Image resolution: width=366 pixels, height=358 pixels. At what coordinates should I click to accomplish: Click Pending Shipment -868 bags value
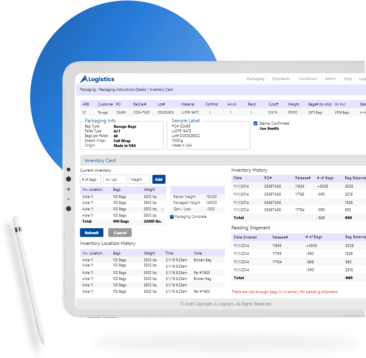tap(310, 262)
